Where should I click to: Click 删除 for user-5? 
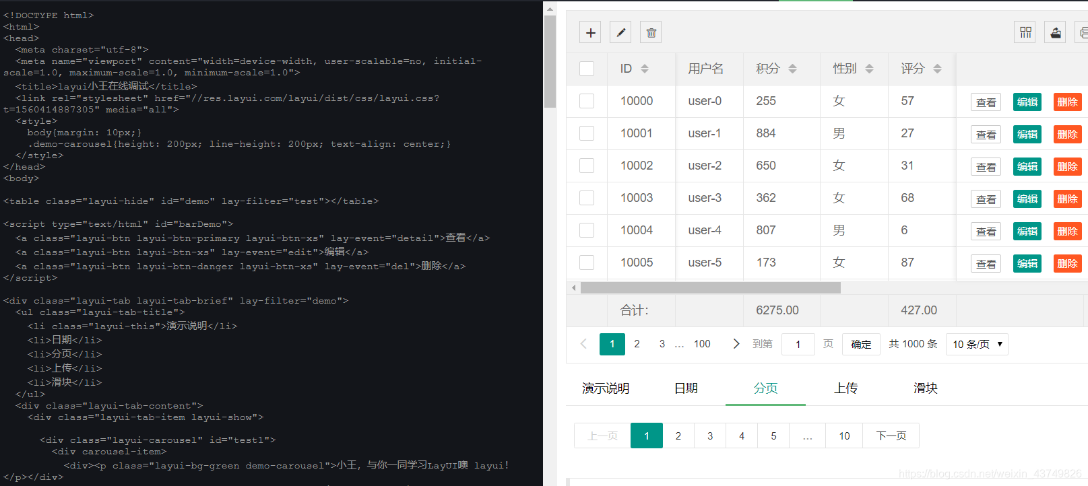tap(1068, 264)
